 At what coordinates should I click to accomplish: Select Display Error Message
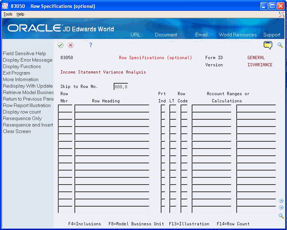pyautogui.click(x=28, y=60)
